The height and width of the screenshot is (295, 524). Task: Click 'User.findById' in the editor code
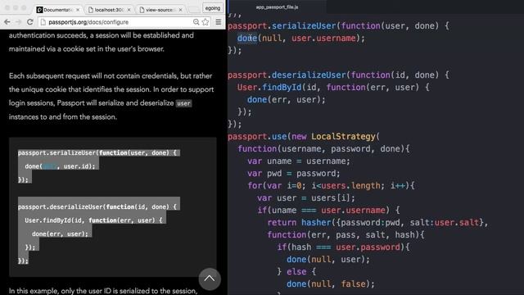click(x=269, y=88)
